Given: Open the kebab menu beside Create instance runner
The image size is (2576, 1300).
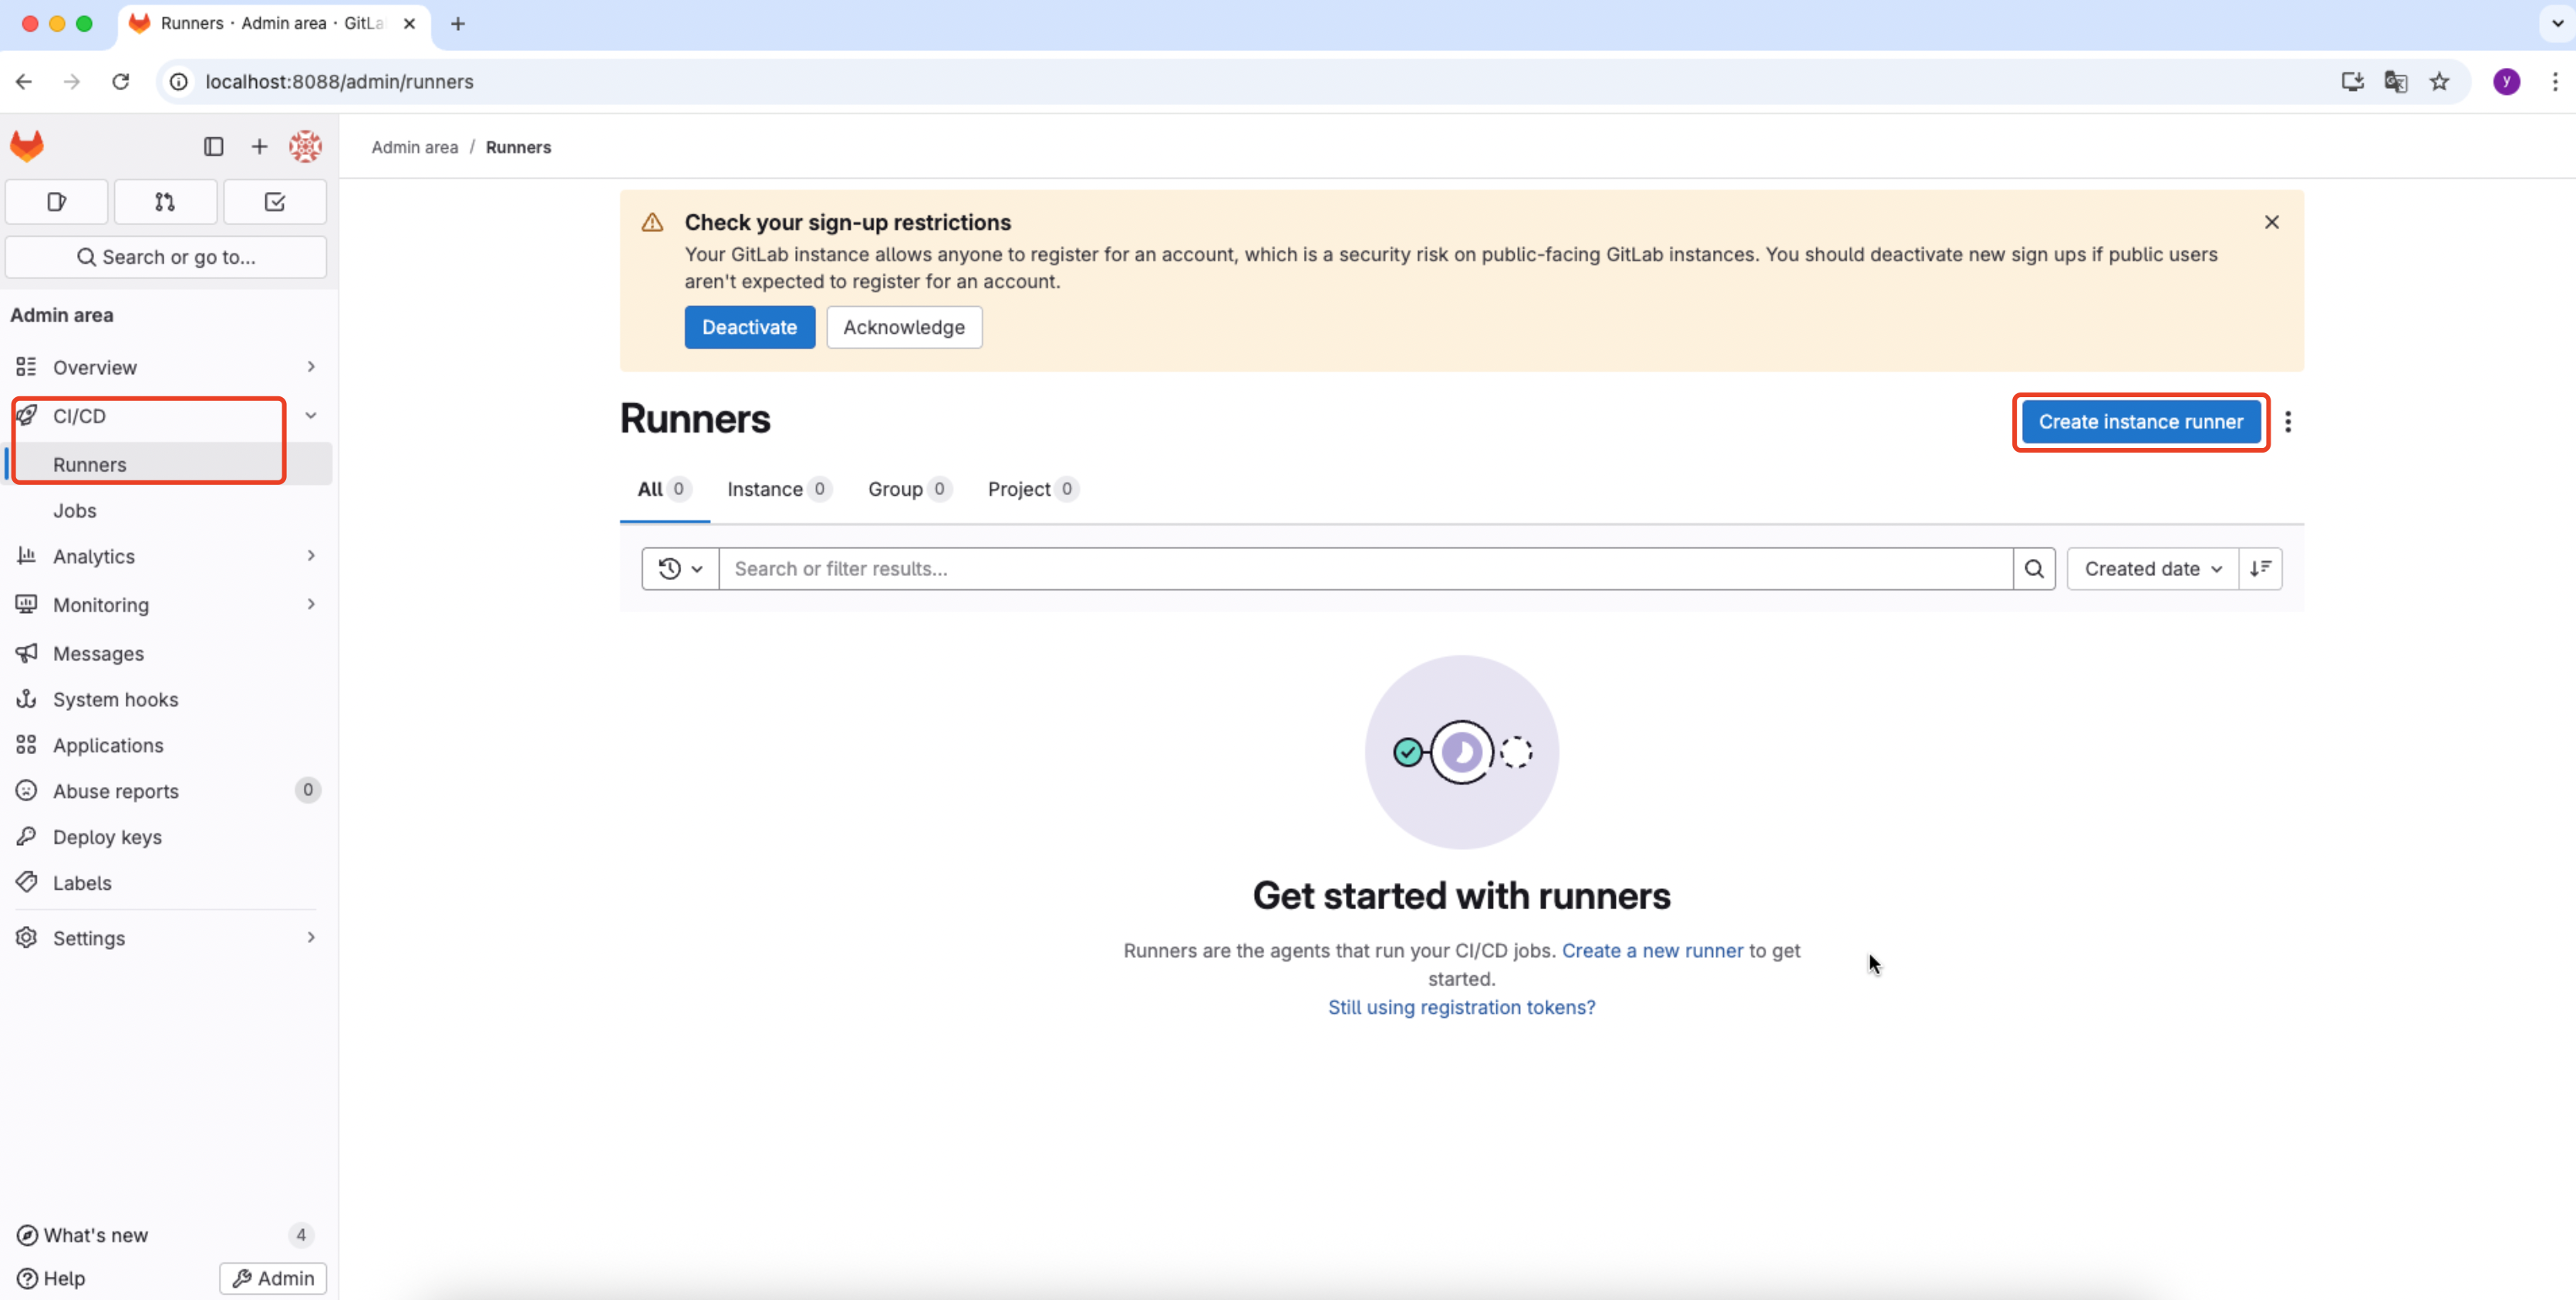Looking at the screenshot, I should coord(2290,422).
